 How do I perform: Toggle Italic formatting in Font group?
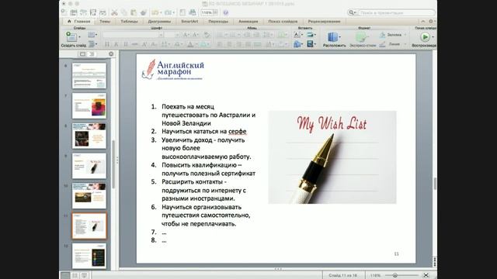[116, 44]
